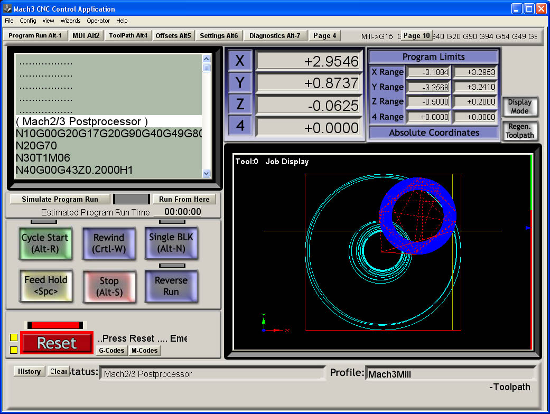
Task: Switch to the Diagnostics Alt-7 tab
Action: [x=275, y=36]
